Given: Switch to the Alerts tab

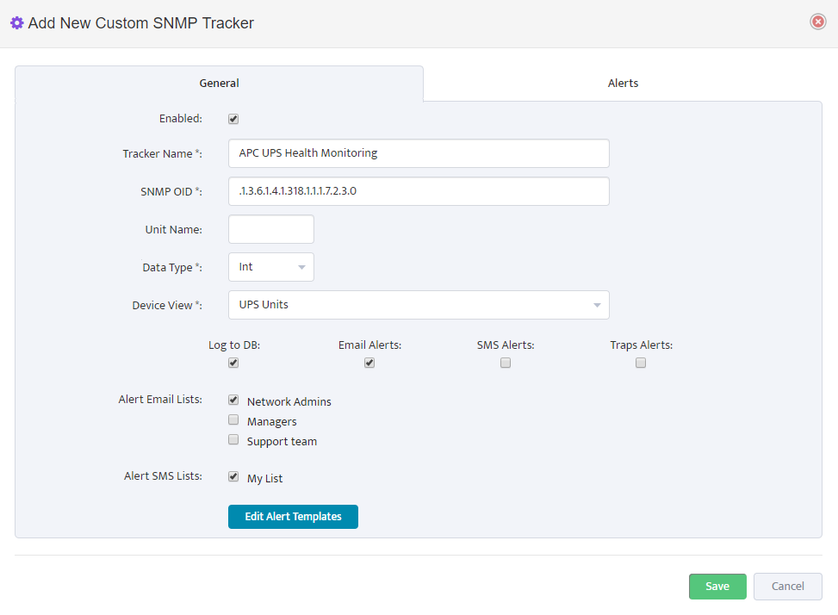Looking at the screenshot, I should click(623, 83).
